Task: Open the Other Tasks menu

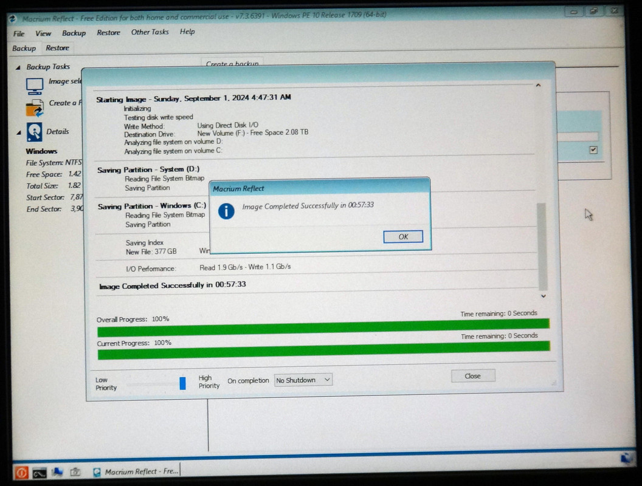Action: tap(150, 32)
